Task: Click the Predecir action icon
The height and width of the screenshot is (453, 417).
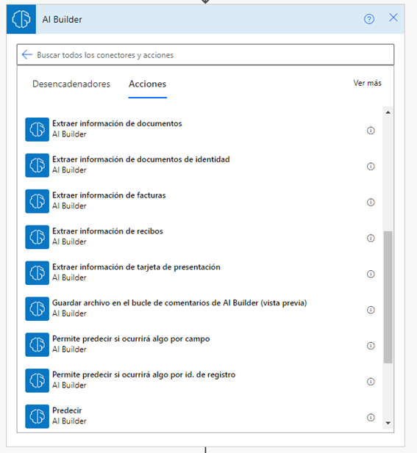Action: coord(37,416)
